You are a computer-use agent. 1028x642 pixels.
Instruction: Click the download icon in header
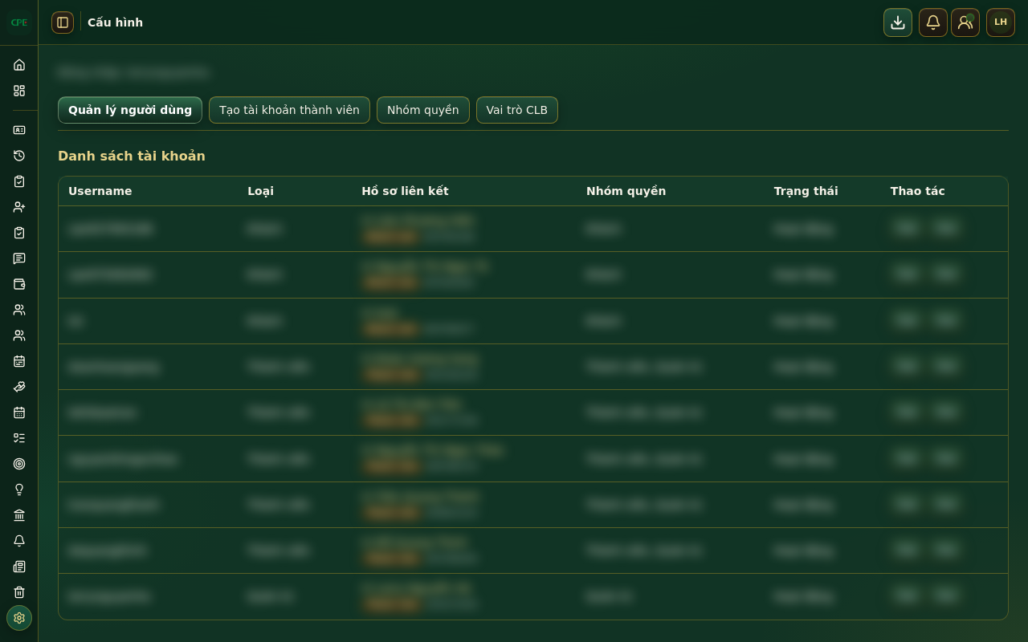[x=898, y=22]
